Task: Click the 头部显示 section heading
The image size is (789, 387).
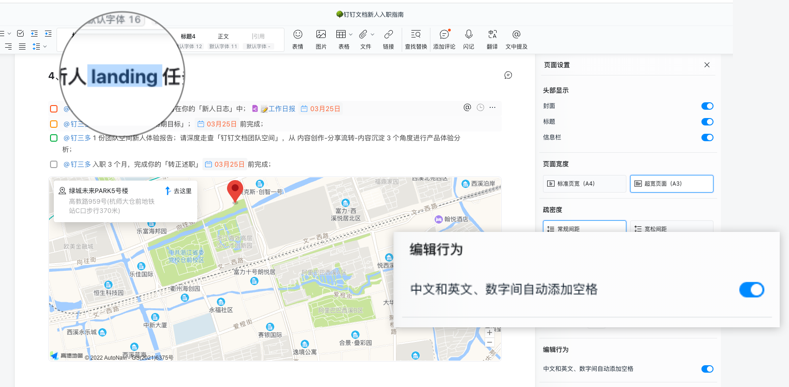Action: tap(555, 90)
